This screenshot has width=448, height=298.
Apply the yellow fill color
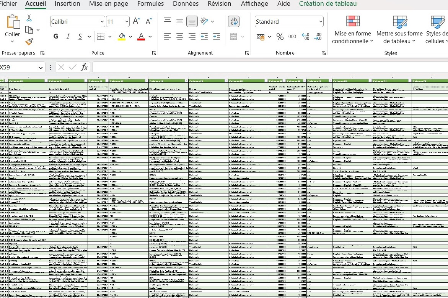pos(122,37)
